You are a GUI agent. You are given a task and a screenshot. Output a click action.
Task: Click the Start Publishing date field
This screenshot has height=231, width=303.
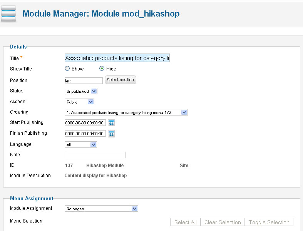[85, 123]
